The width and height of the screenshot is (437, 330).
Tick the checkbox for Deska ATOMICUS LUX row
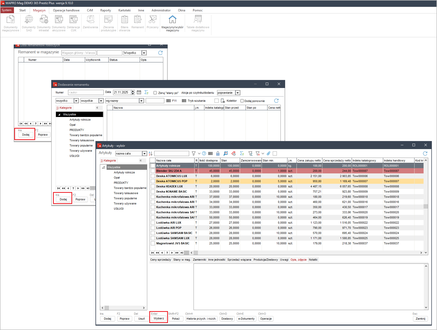coord(153,176)
